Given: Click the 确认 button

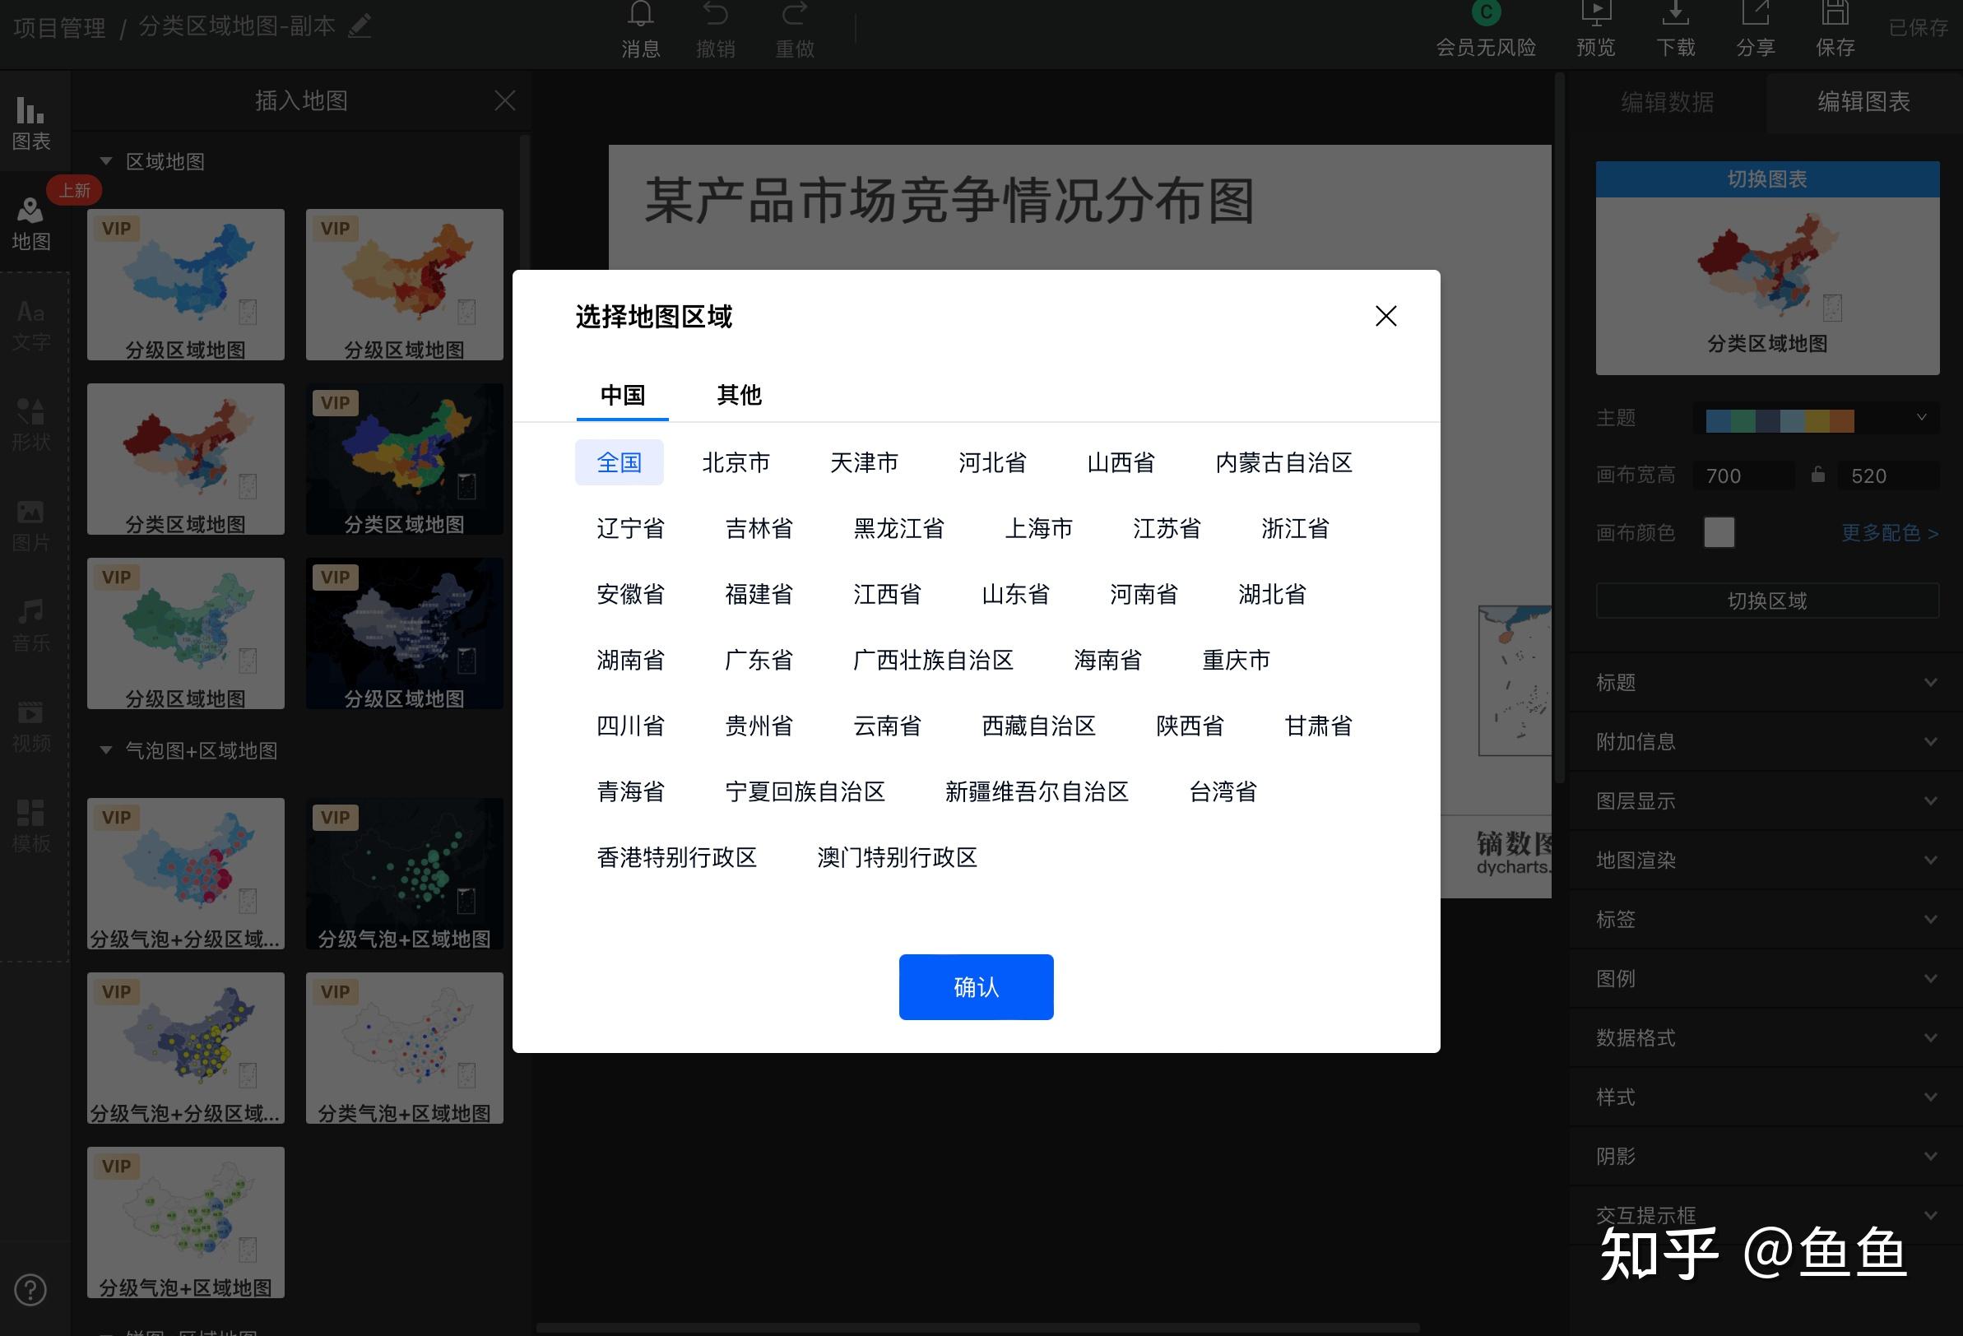Looking at the screenshot, I should pyautogui.click(x=977, y=986).
